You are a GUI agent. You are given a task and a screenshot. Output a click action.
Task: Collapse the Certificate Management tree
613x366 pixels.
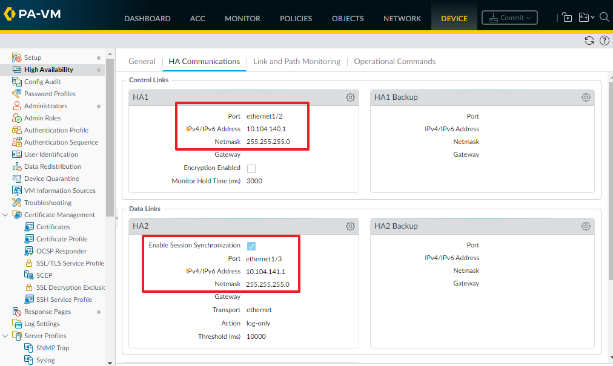pos(5,214)
